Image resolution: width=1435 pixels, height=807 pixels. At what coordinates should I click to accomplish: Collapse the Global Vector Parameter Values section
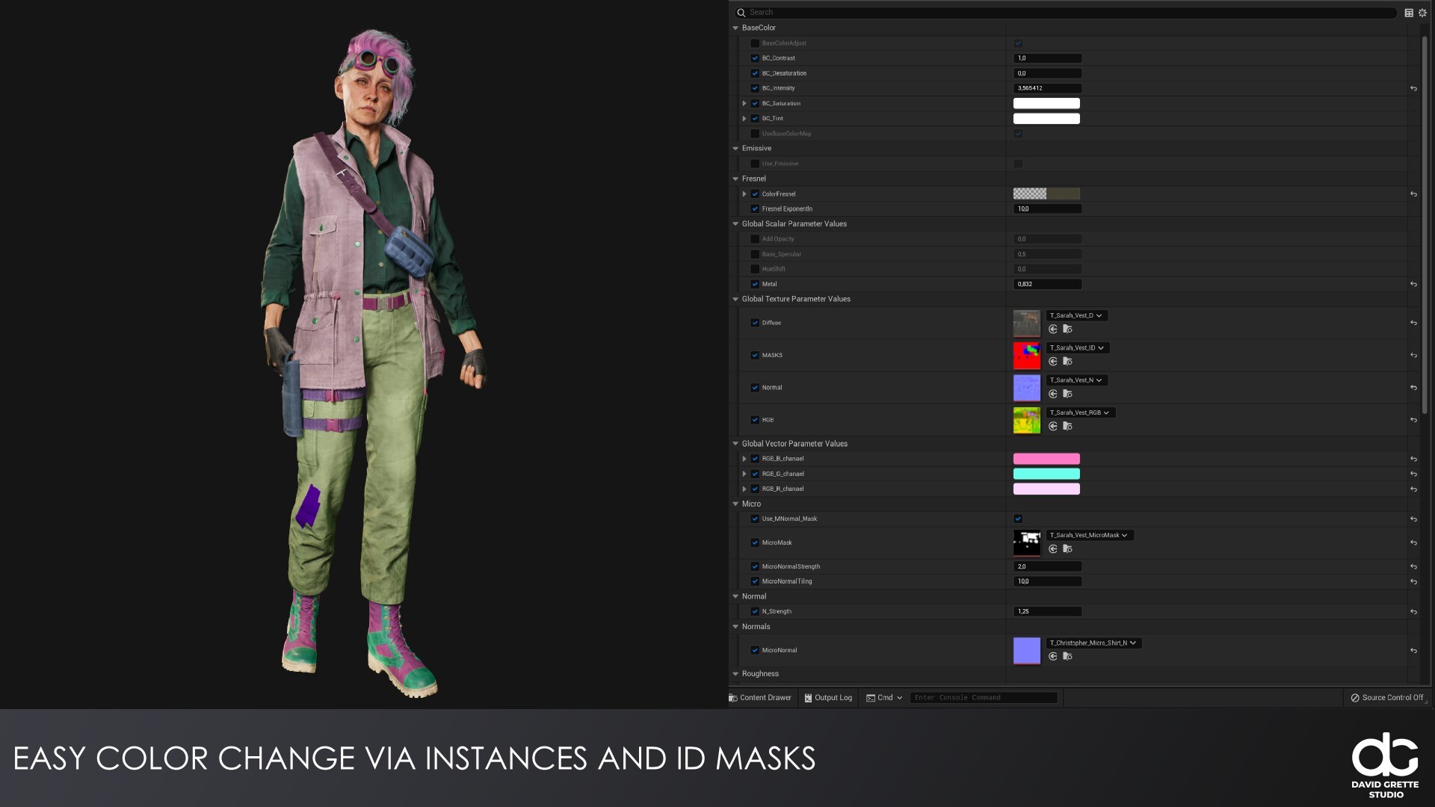point(735,443)
